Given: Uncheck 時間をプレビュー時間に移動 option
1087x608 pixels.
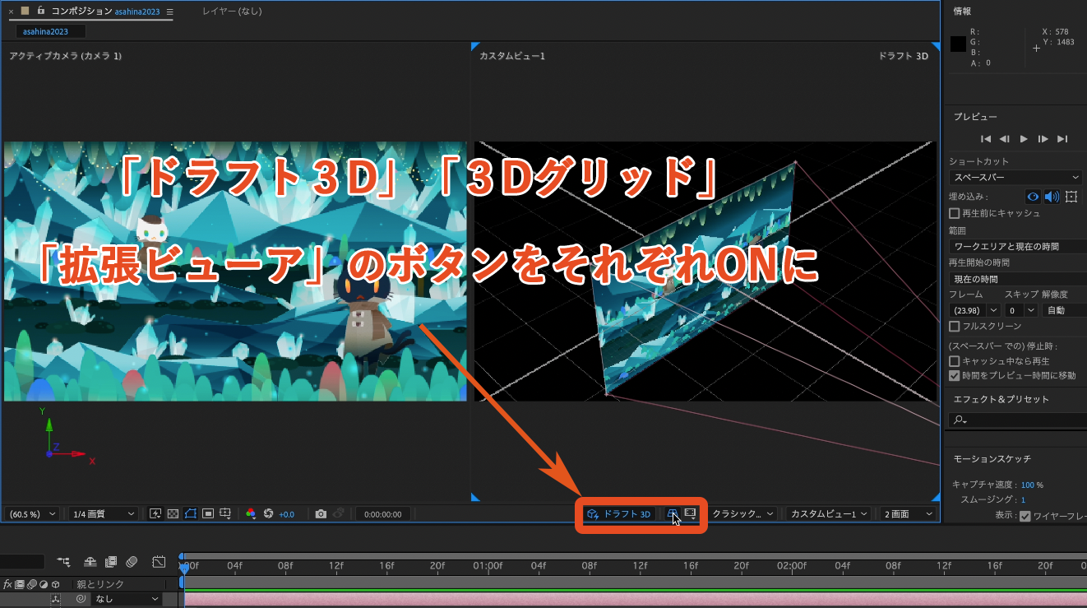Looking at the screenshot, I should [x=954, y=376].
